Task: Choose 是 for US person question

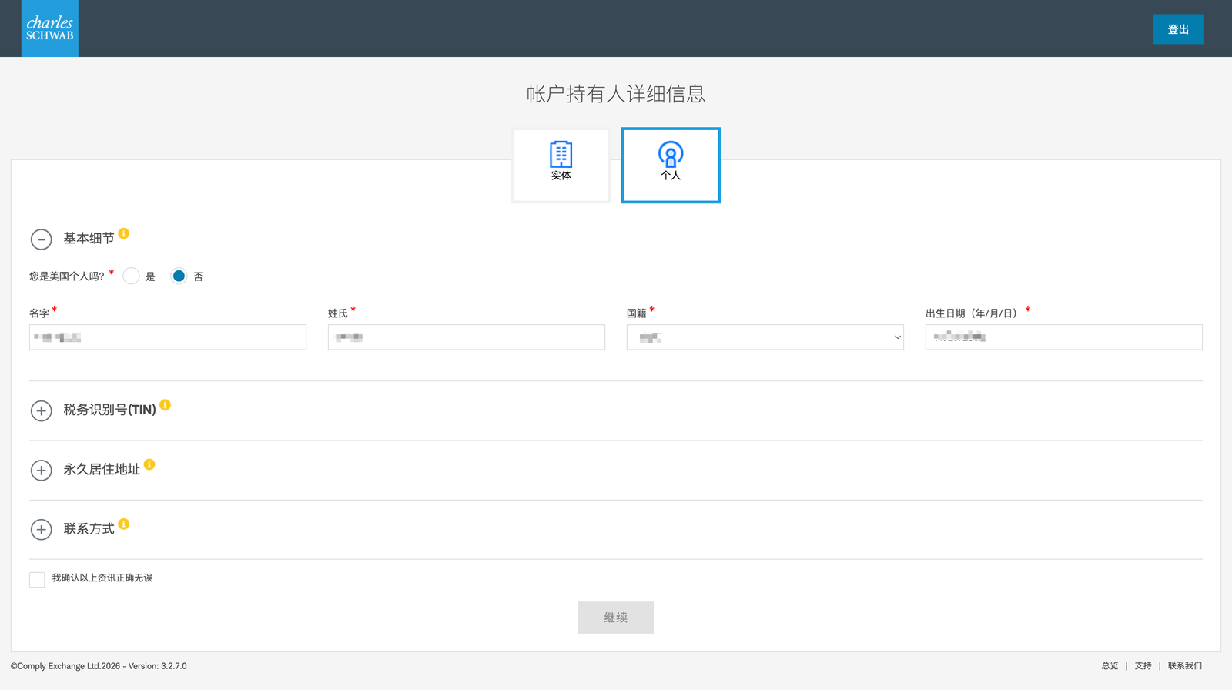Action: pos(131,276)
